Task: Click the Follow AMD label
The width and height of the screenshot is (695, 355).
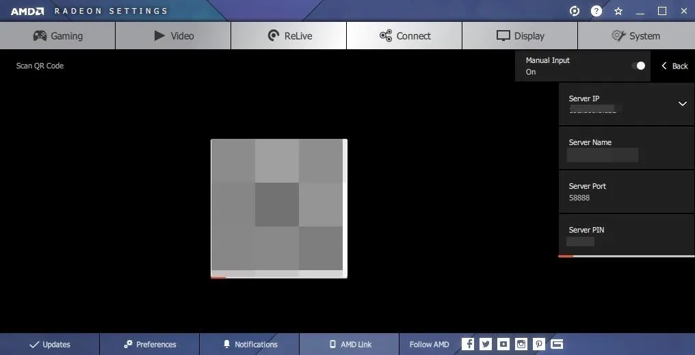Action: [x=429, y=344]
